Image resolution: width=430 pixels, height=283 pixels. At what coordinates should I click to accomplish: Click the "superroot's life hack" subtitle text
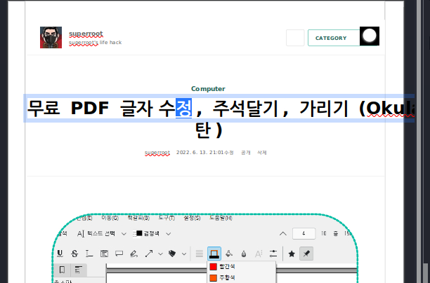click(95, 43)
